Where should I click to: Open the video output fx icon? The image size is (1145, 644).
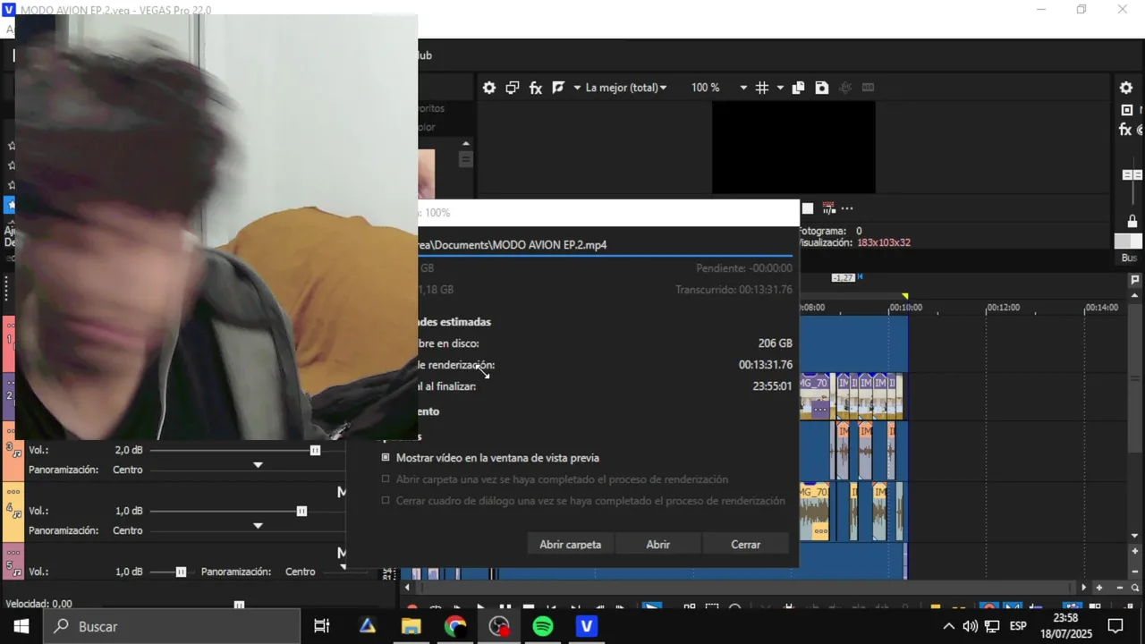point(536,88)
